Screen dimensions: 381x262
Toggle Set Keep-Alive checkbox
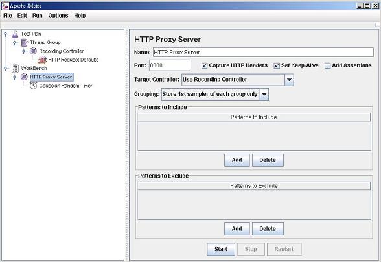point(277,65)
